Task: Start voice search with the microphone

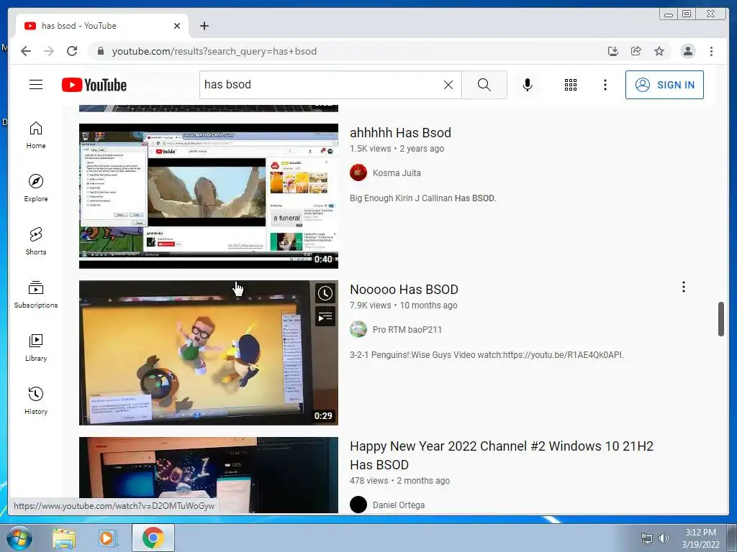Action: coord(528,85)
